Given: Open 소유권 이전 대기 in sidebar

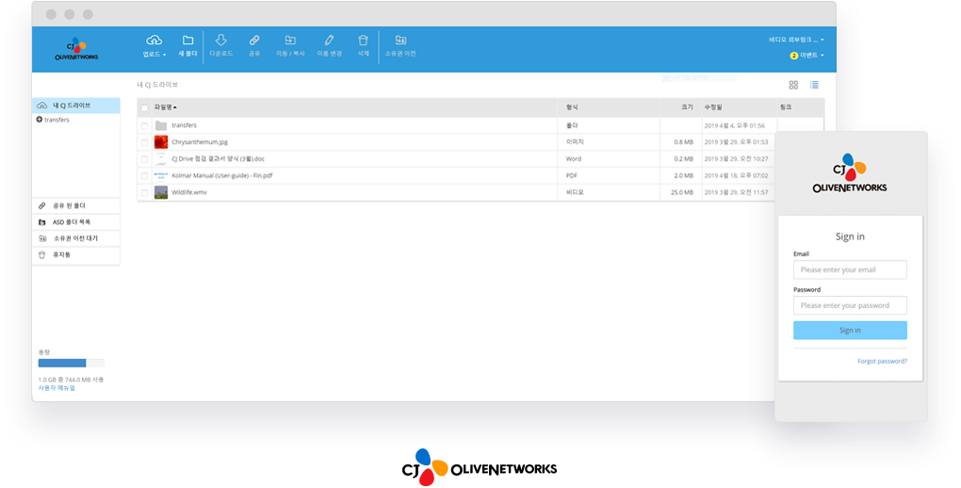Looking at the screenshot, I should [x=76, y=237].
